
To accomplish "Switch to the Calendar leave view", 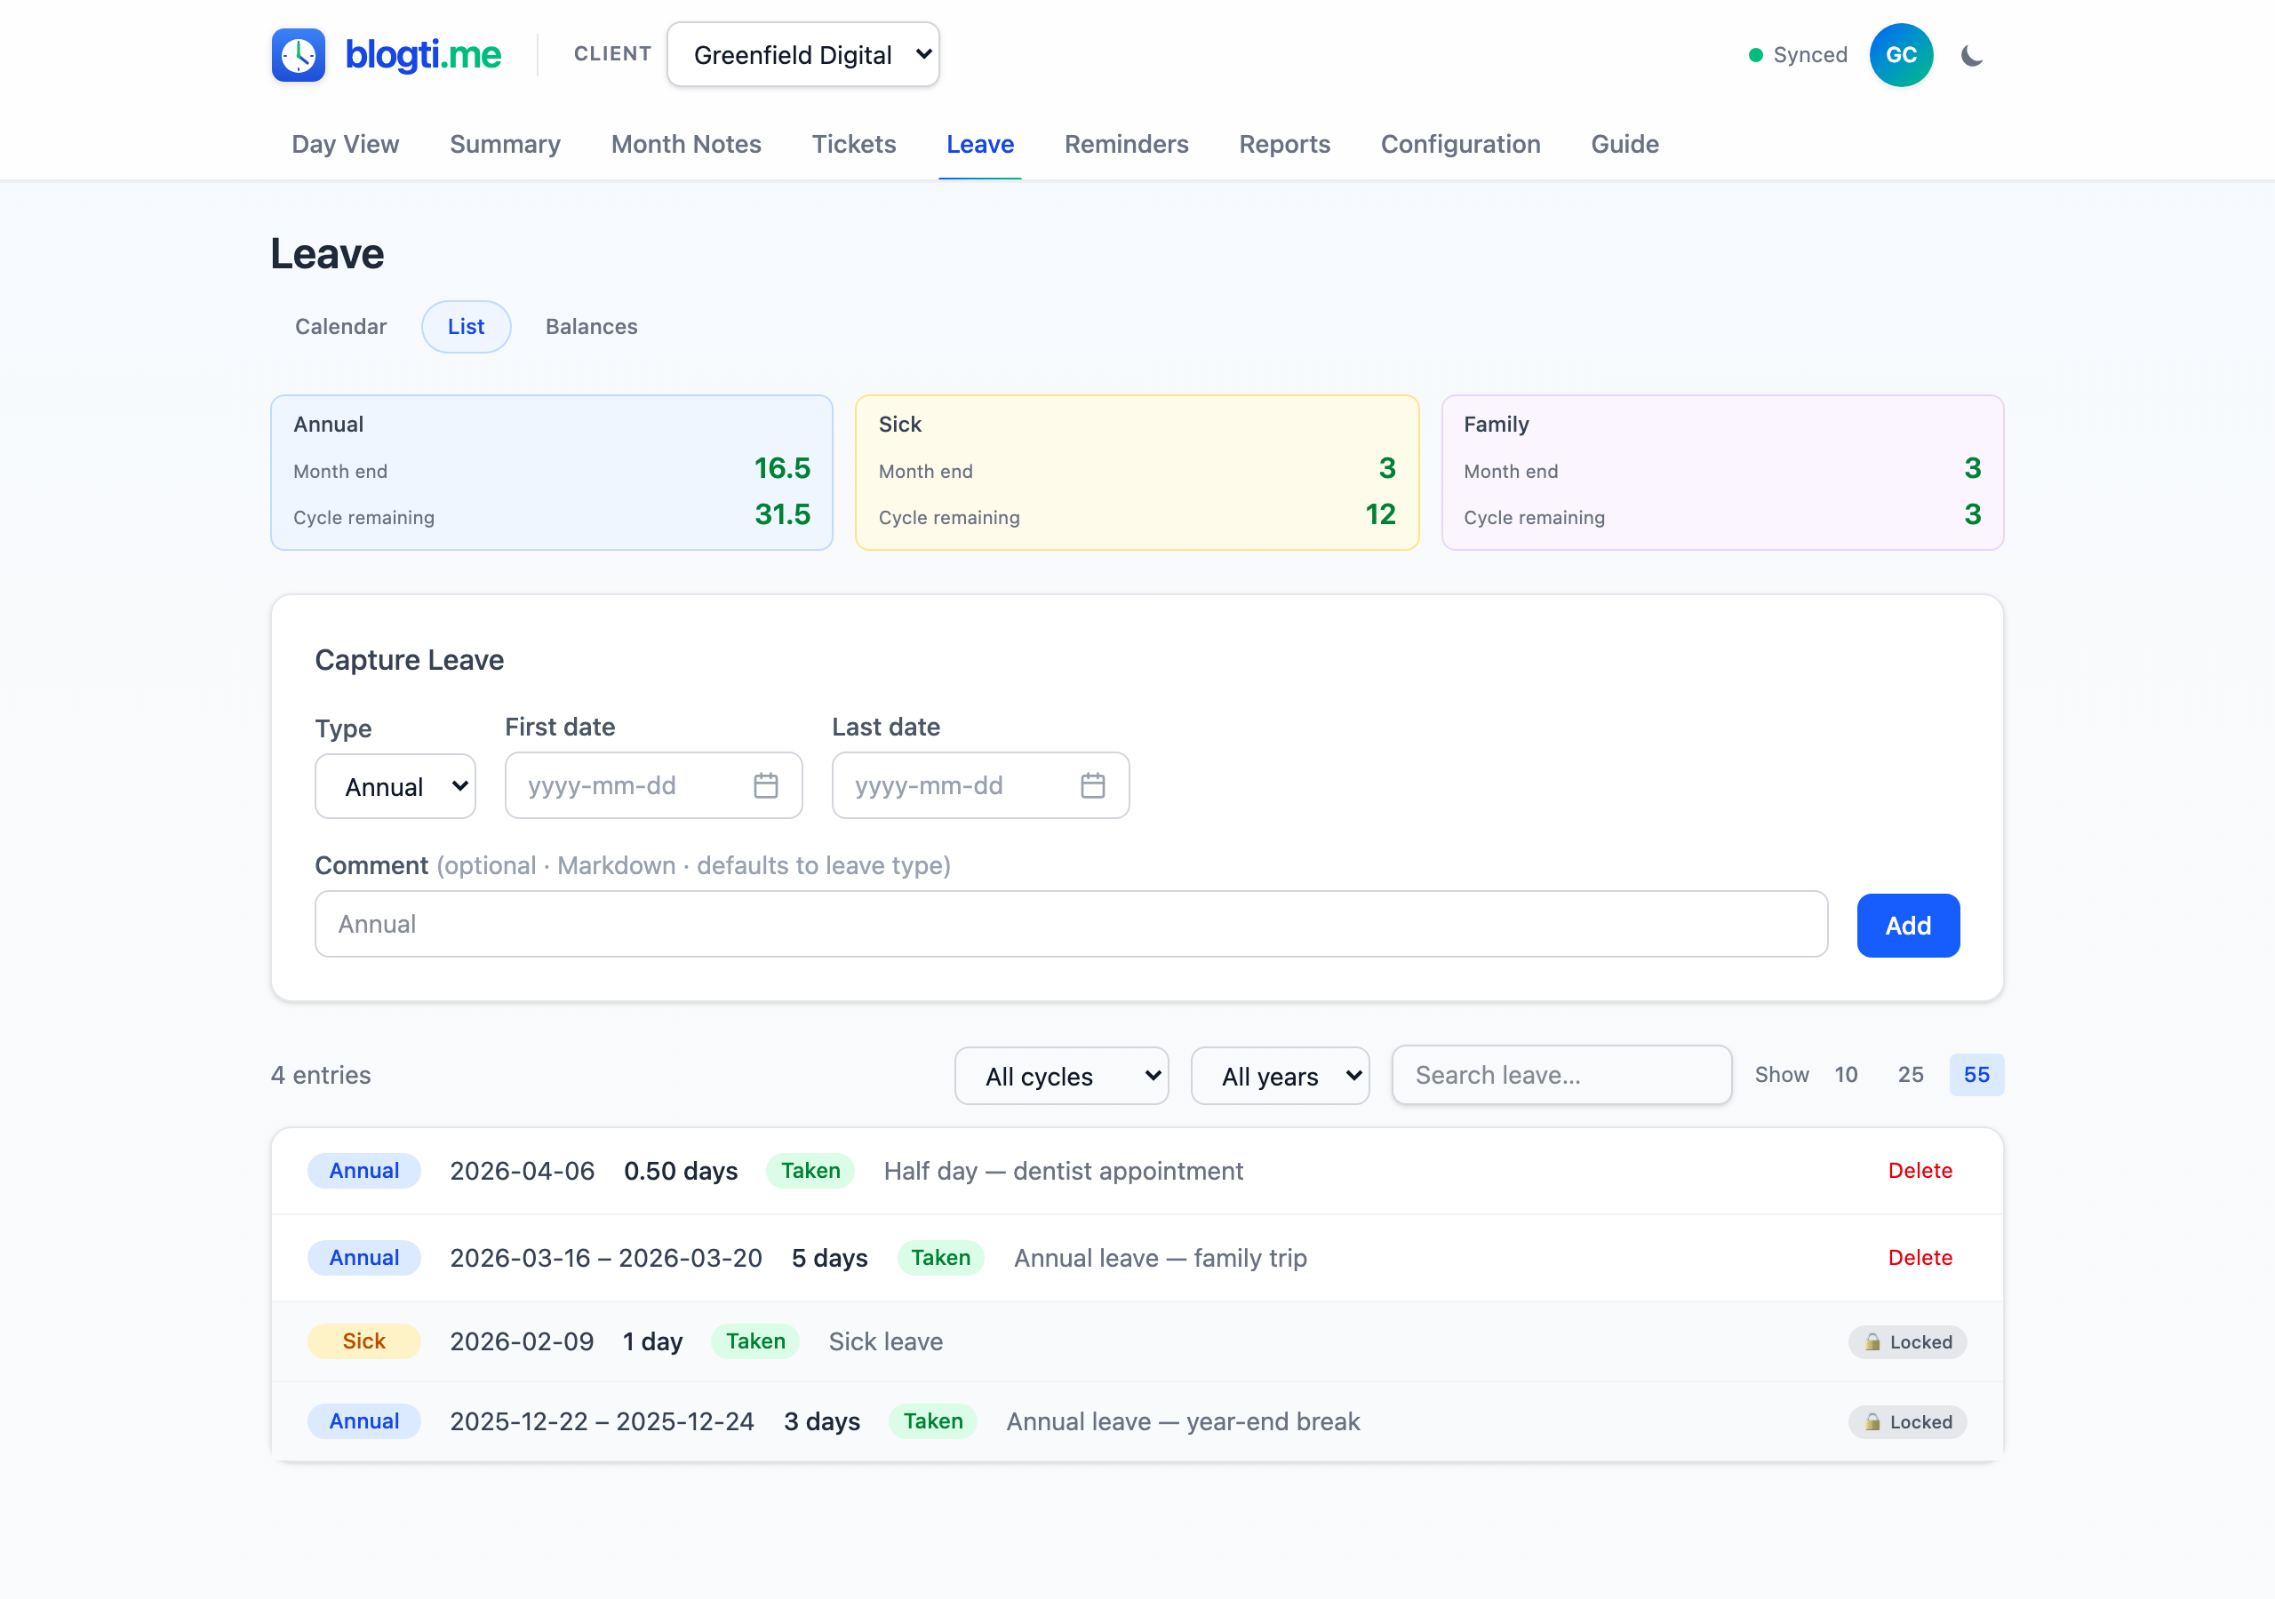I will click(x=341, y=327).
